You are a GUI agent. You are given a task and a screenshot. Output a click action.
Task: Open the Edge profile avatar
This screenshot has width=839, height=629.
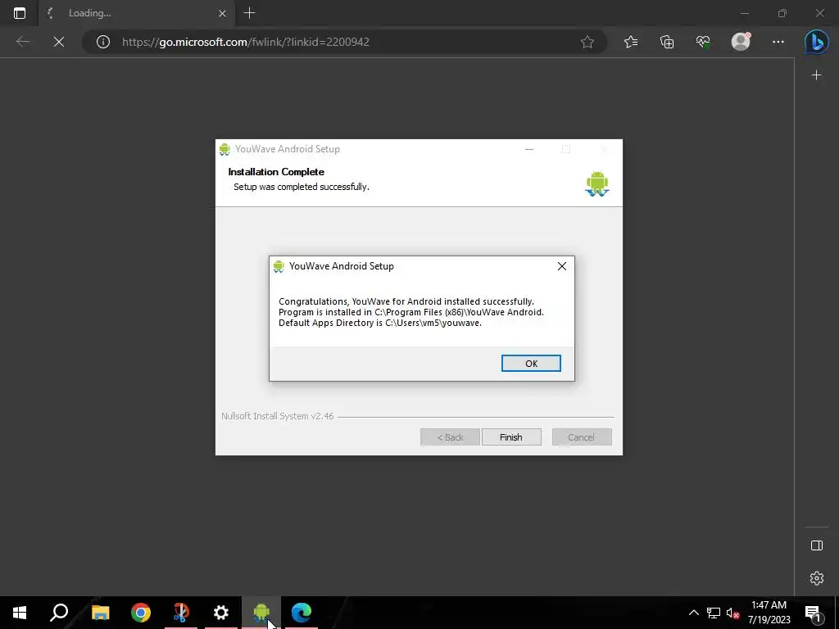pyautogui.click(x=741, y=42)
